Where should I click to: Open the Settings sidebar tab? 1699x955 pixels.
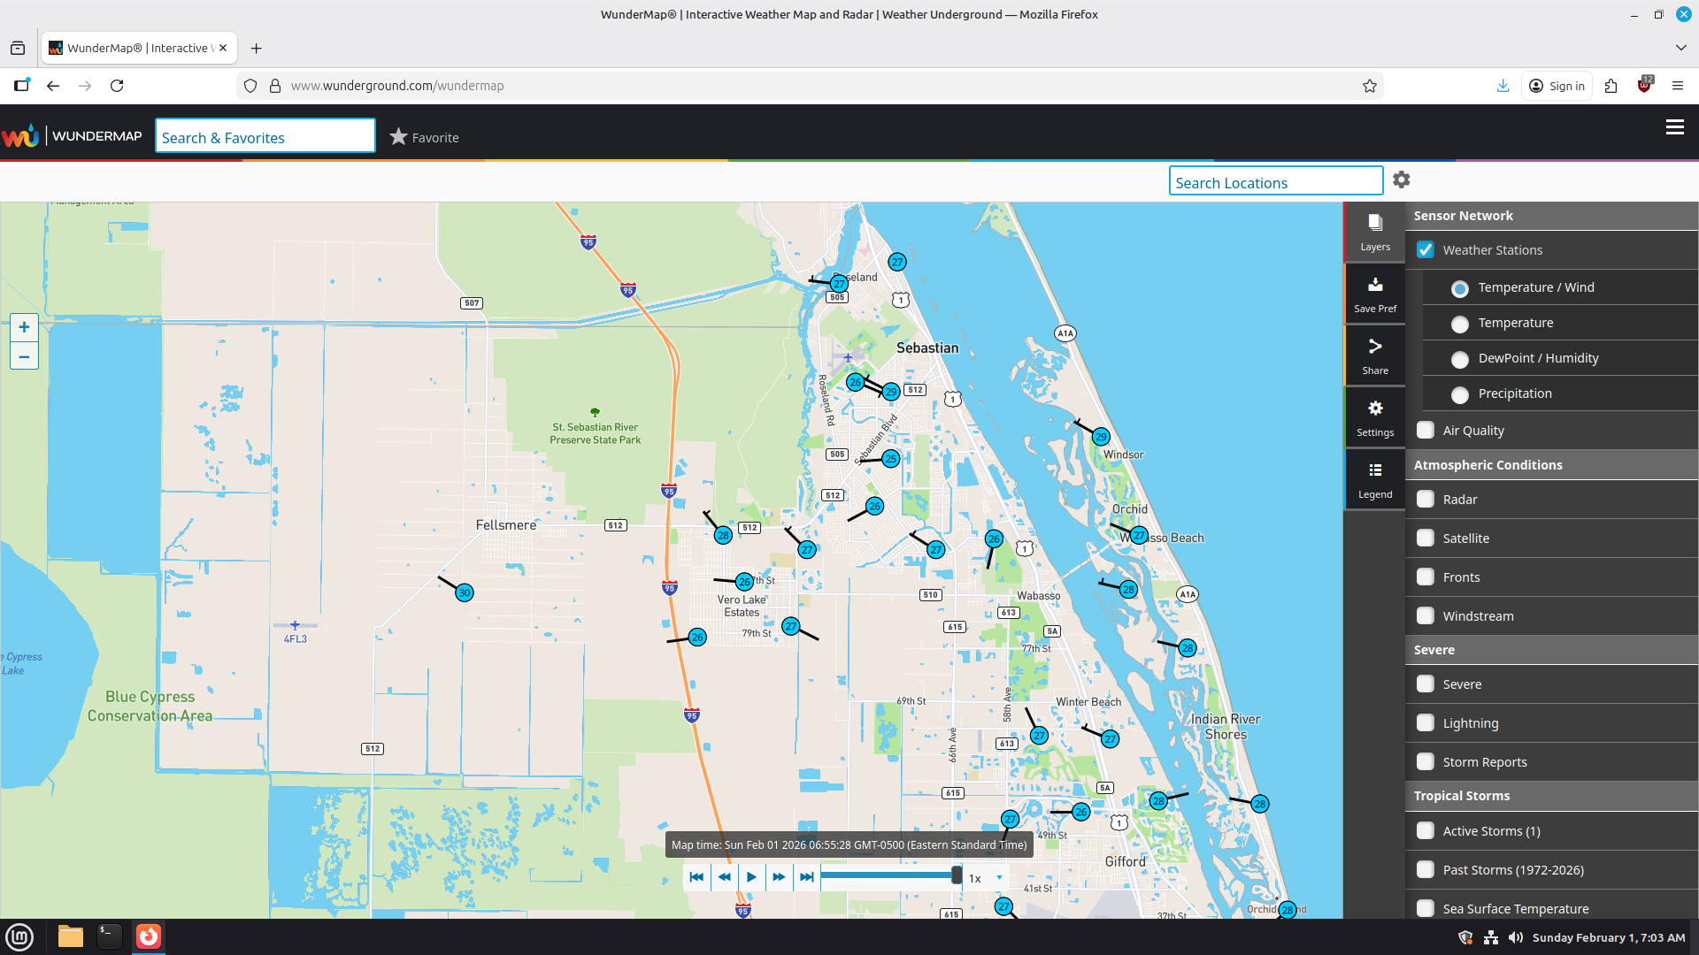click(1374, 418)
